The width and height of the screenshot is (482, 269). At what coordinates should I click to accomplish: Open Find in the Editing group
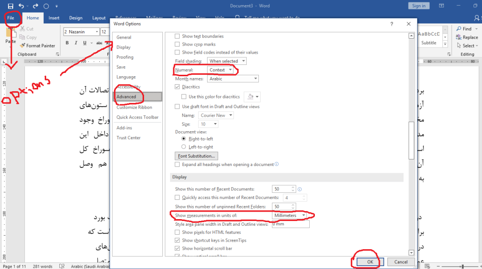point(464,29)
